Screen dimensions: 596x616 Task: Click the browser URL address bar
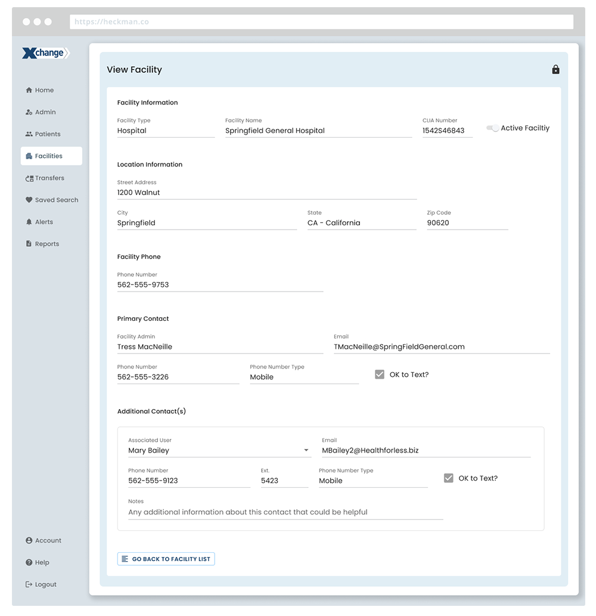click(321, 22)
